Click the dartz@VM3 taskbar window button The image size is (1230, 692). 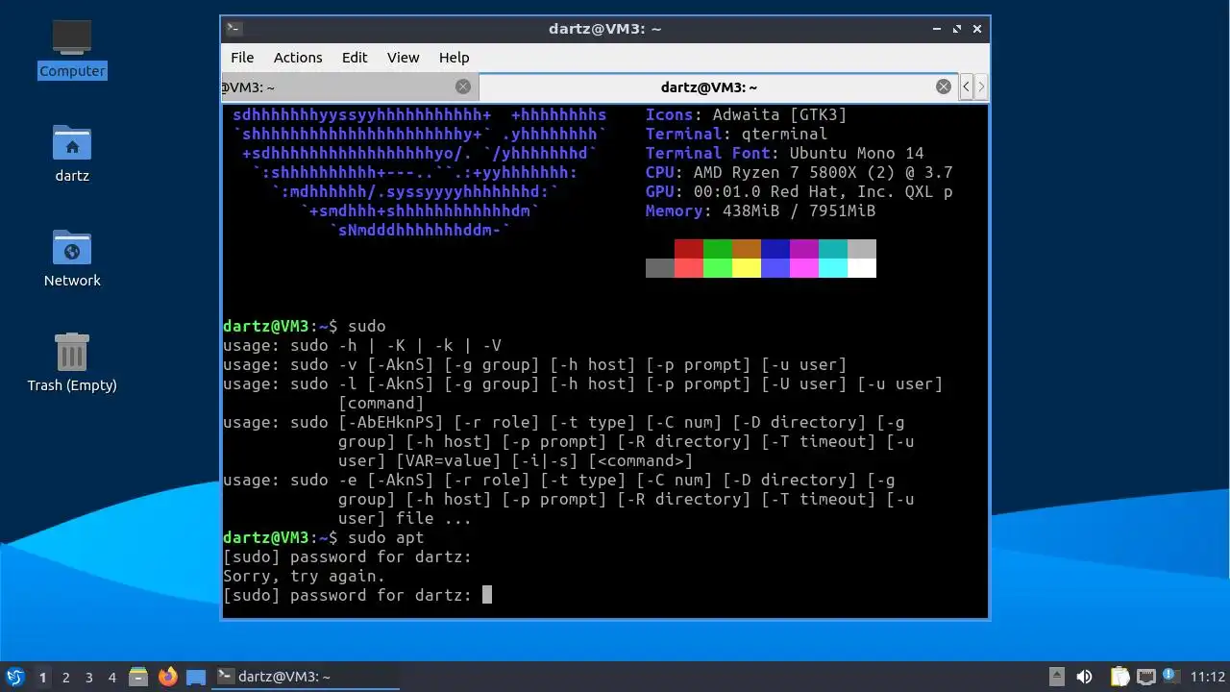point(306,677)
